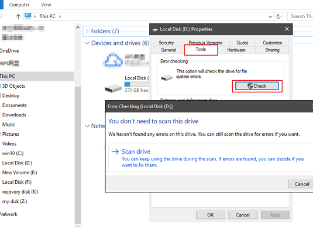
Task: Click the Check button with shield
Action: coord(257,86)
